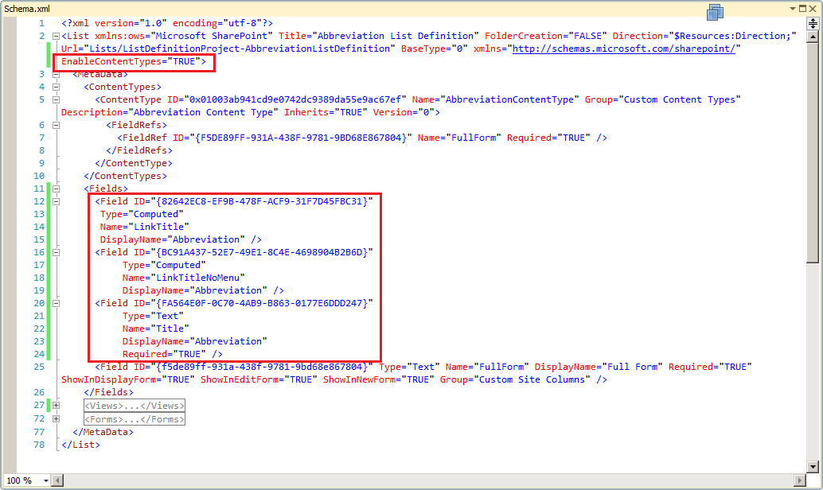
Task: Open the 100 % zoom dropdown
Action: [45, 480]
